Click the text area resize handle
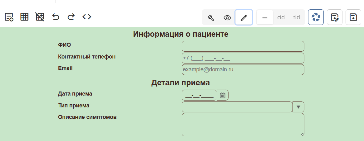The width and height of the screenshot is (364, 141). 302,134
